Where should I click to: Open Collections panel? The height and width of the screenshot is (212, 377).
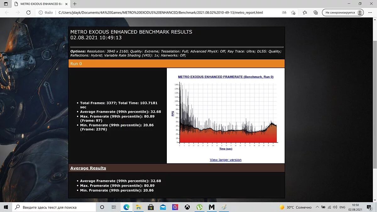(315, 13)
